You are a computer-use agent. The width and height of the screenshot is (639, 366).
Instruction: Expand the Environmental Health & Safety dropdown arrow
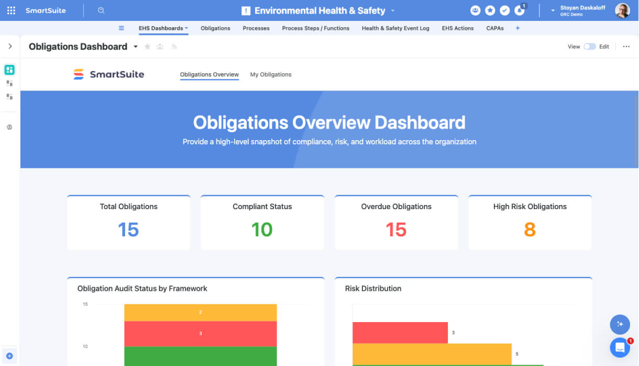pyautogui.click(x=393, y=11)
